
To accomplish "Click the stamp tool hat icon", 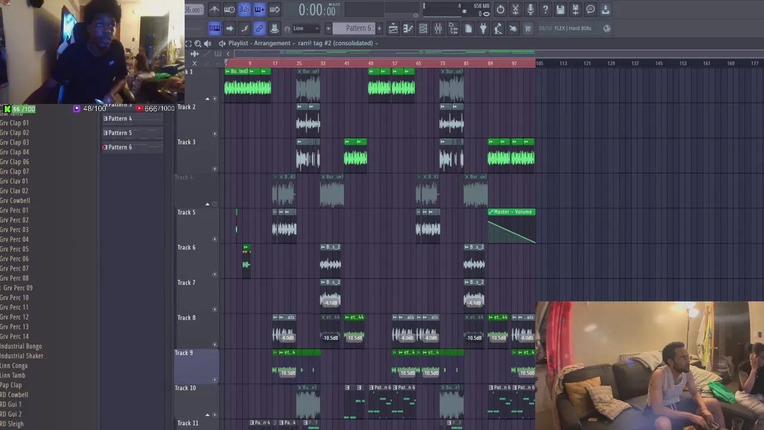I will point(274,28).
